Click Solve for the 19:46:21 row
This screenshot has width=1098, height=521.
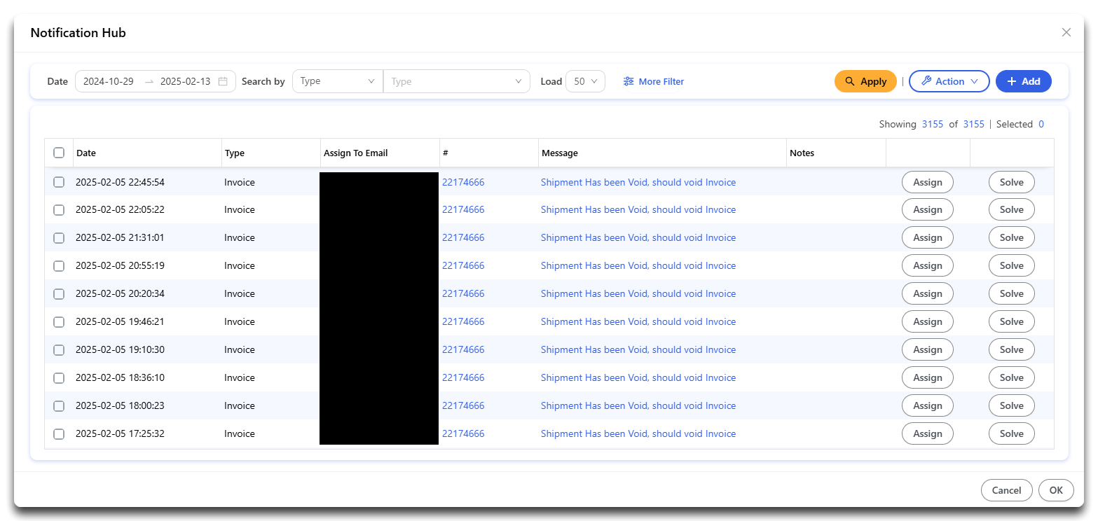1012,321
